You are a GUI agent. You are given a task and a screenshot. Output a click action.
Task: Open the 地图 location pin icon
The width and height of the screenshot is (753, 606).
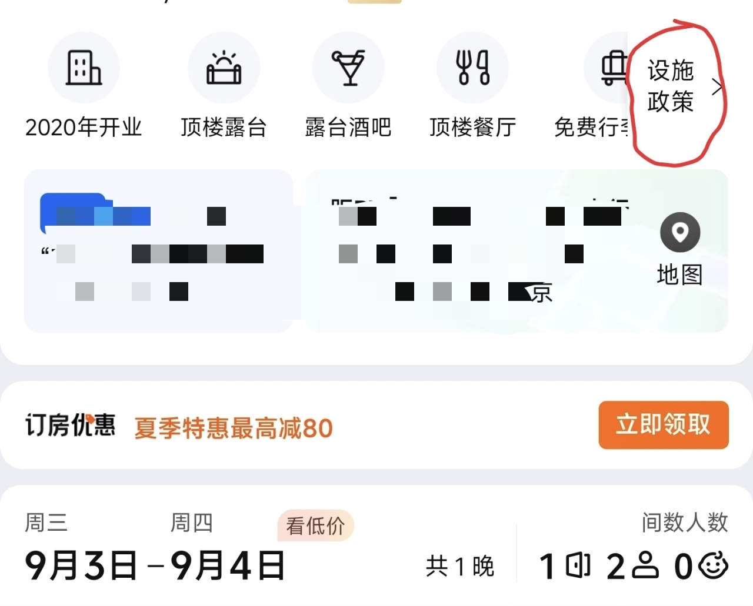point(680,232)
